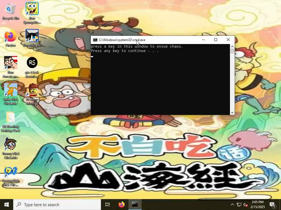Open the Windows Start menu
Screen dimensions: 281x210
(x=7, y=205)
